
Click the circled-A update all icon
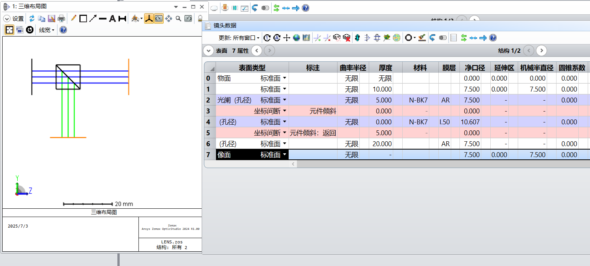(277, 38)
